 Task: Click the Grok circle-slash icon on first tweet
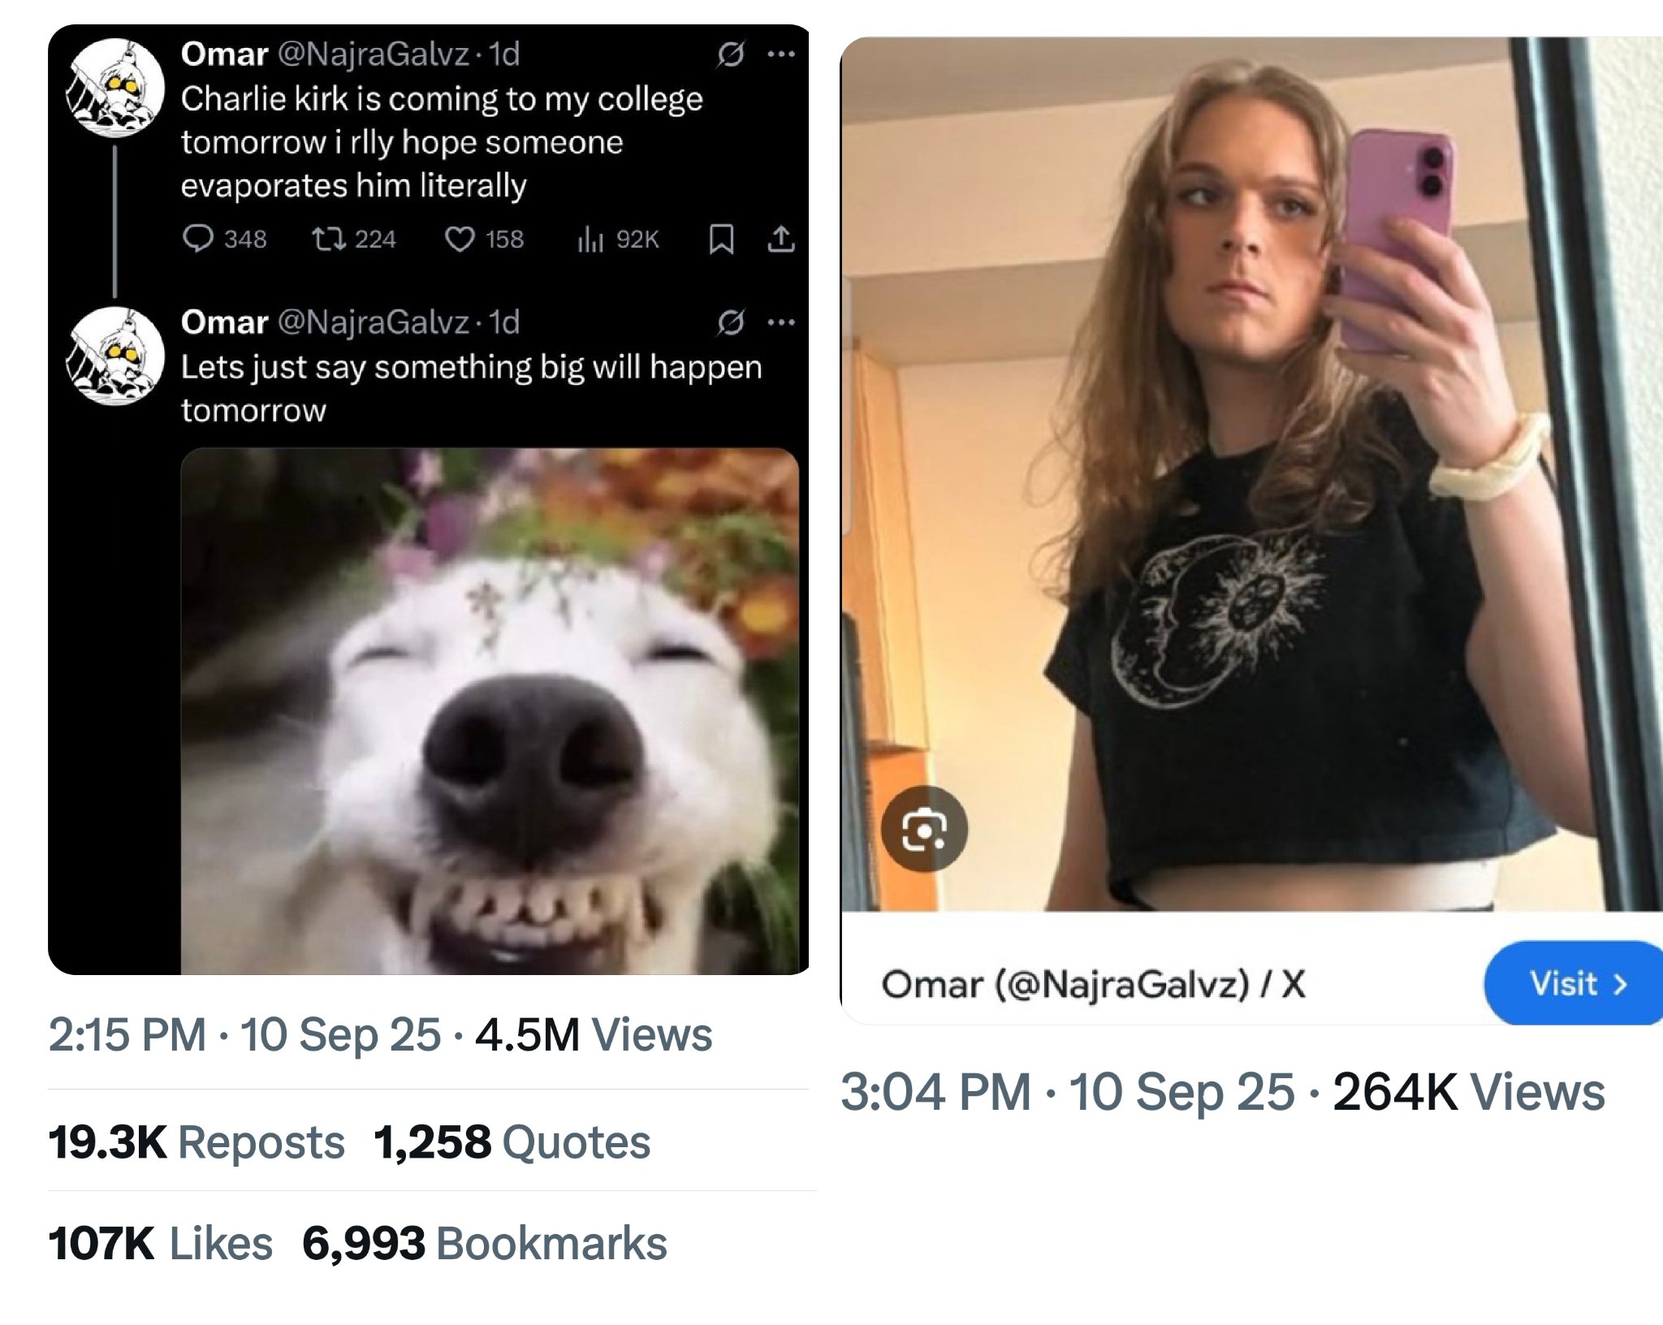coord(731,54)
